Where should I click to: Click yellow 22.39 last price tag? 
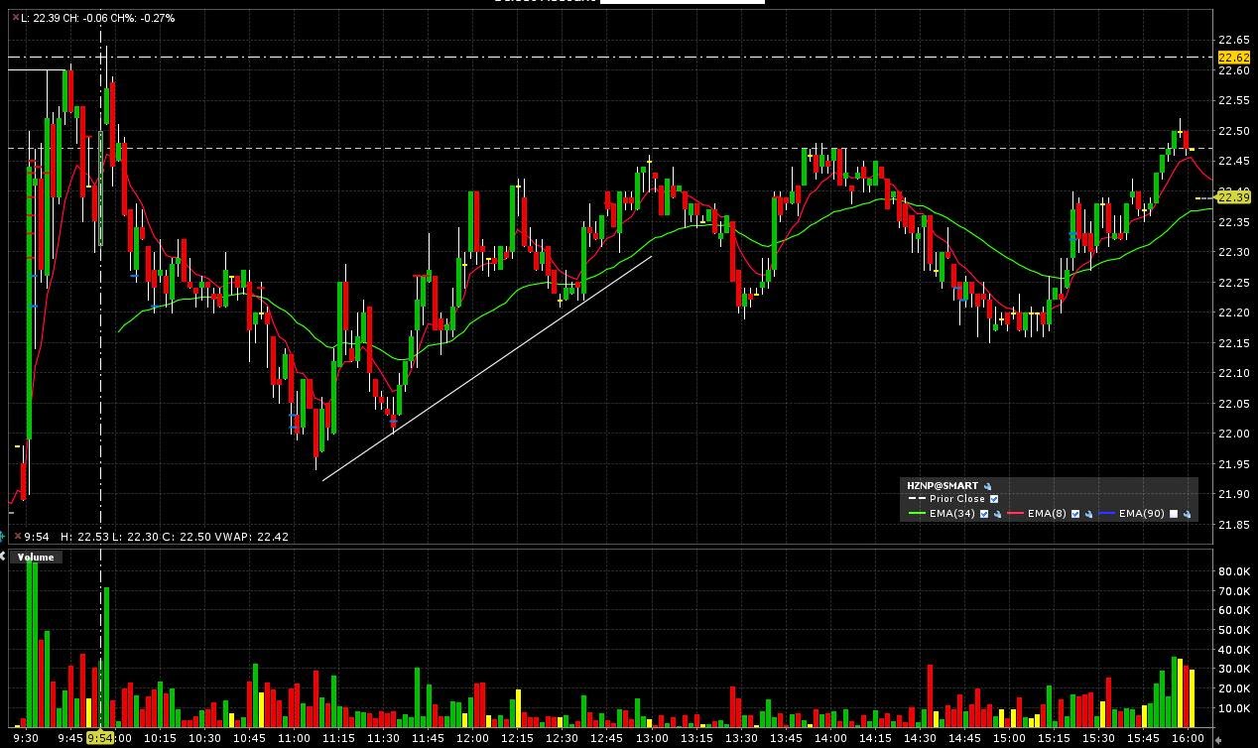tap(1232, 197)
